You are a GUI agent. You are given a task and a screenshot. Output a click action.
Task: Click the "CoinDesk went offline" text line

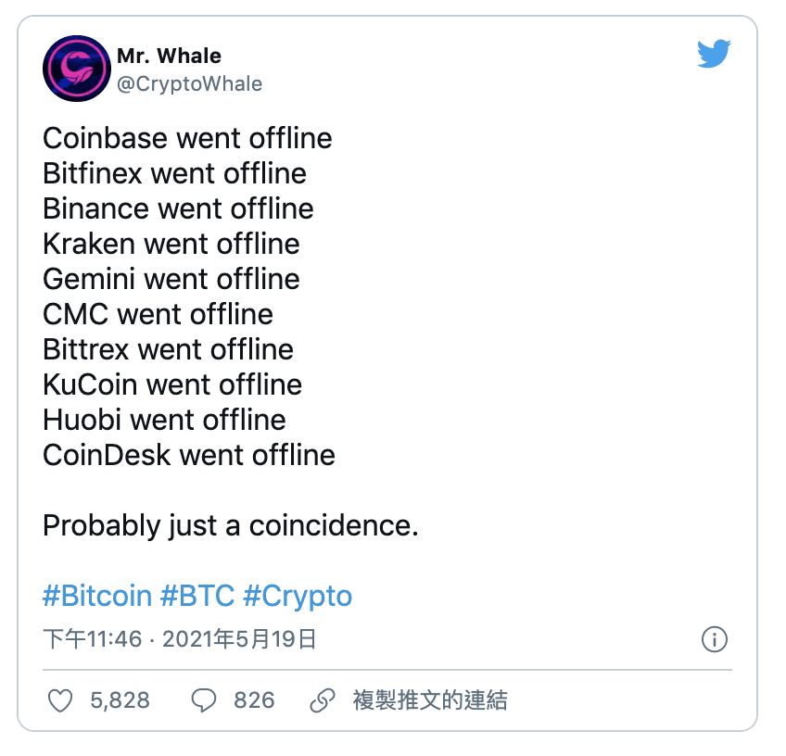click(x=189, y=455)
